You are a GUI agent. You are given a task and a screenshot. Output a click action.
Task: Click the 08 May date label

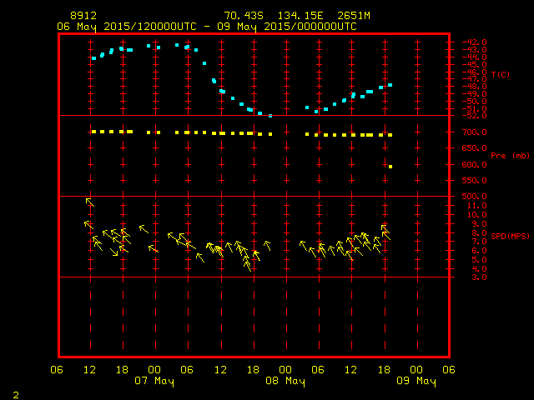tap(285, 381)
